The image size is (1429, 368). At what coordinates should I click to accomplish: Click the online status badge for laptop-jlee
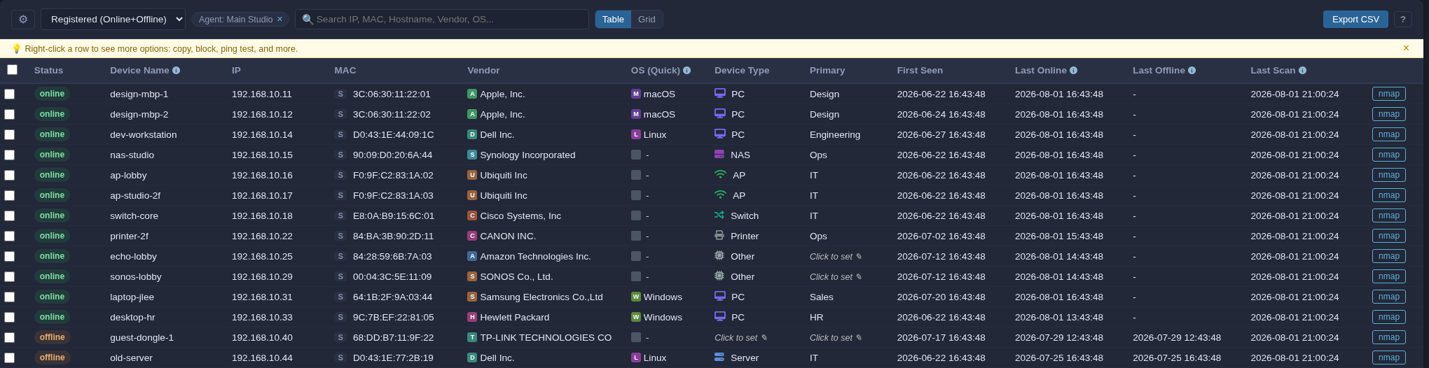(52, 297)
